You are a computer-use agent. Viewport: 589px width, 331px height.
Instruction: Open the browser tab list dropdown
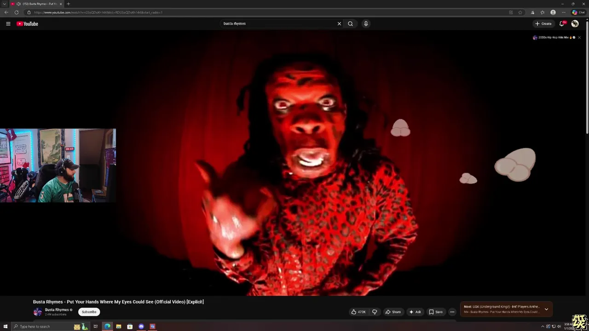tap(4, 4)
